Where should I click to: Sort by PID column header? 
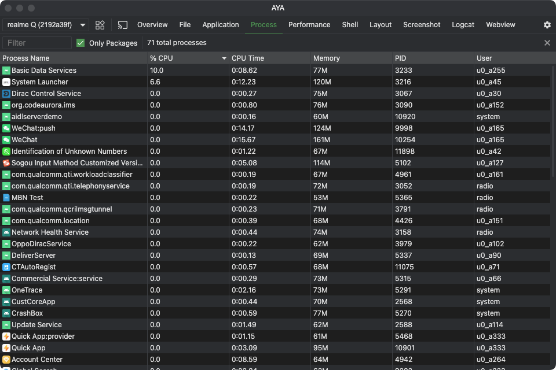[x=433, y=58]
